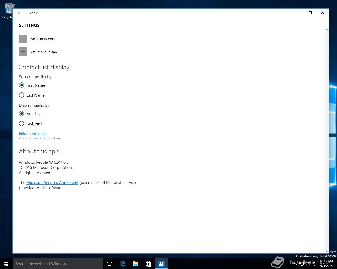
Task: Click the About this app heading
Action: [39, 151]
